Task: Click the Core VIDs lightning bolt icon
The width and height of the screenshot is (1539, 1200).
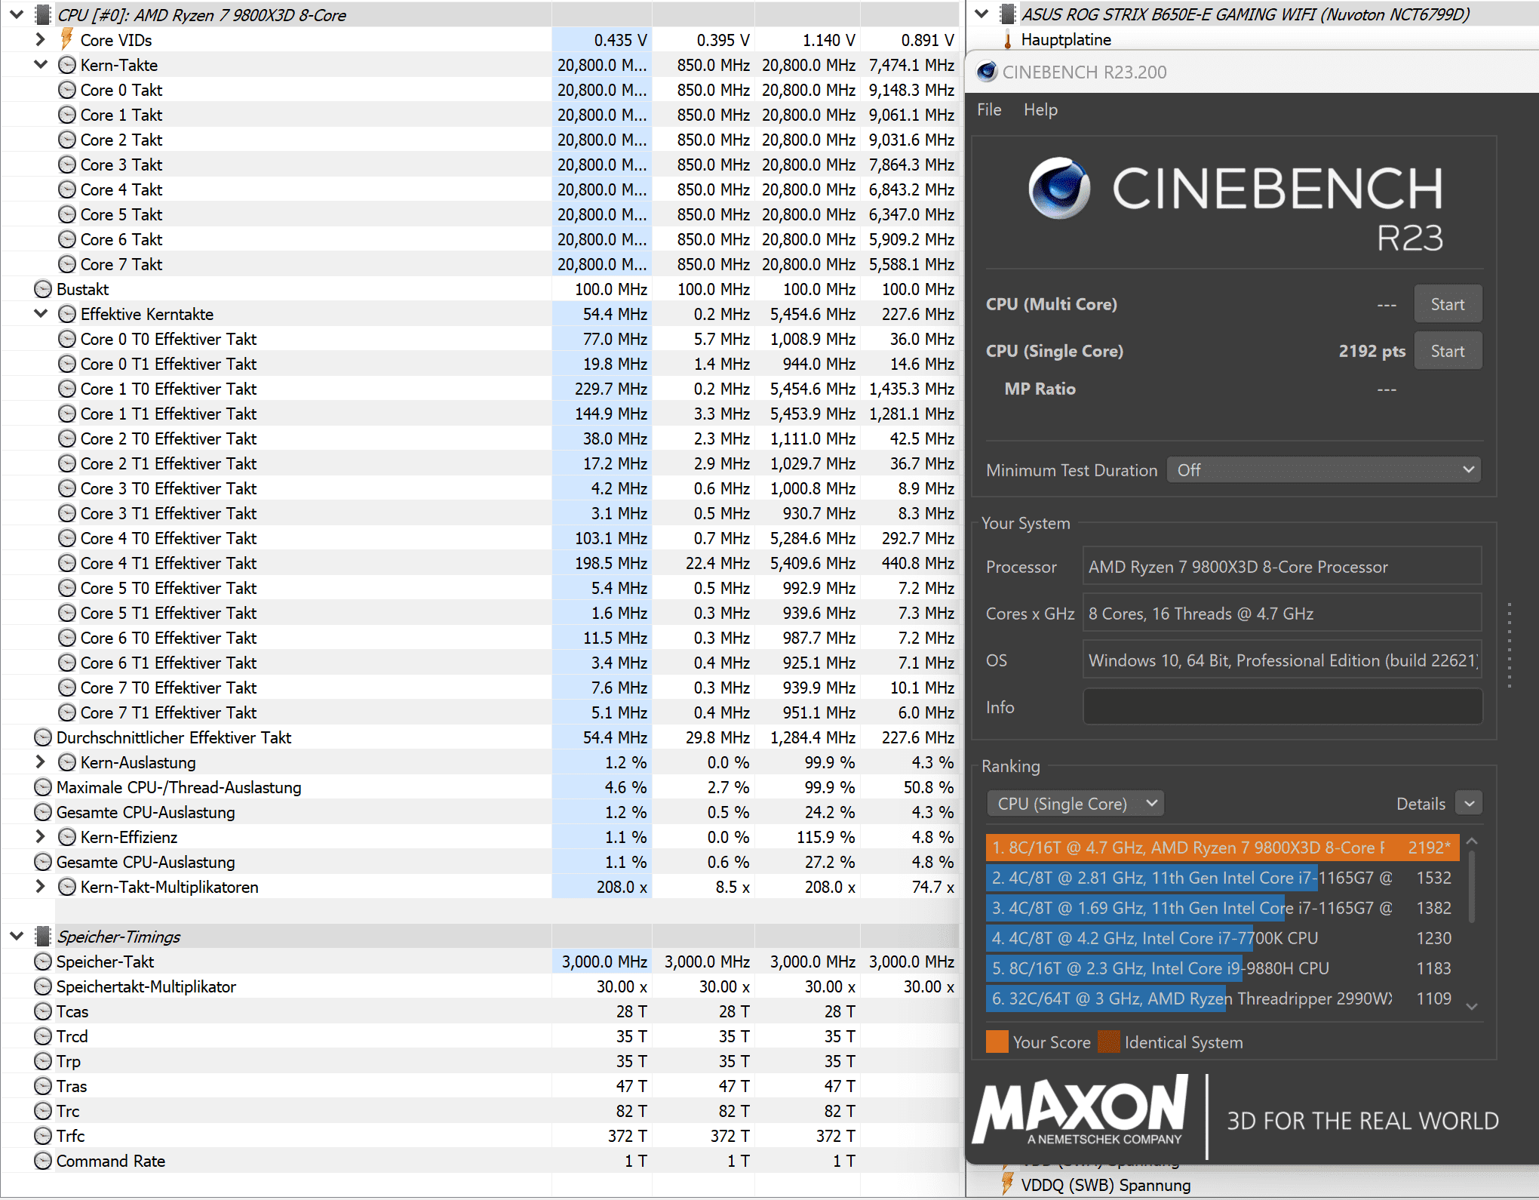Action: 66,38
